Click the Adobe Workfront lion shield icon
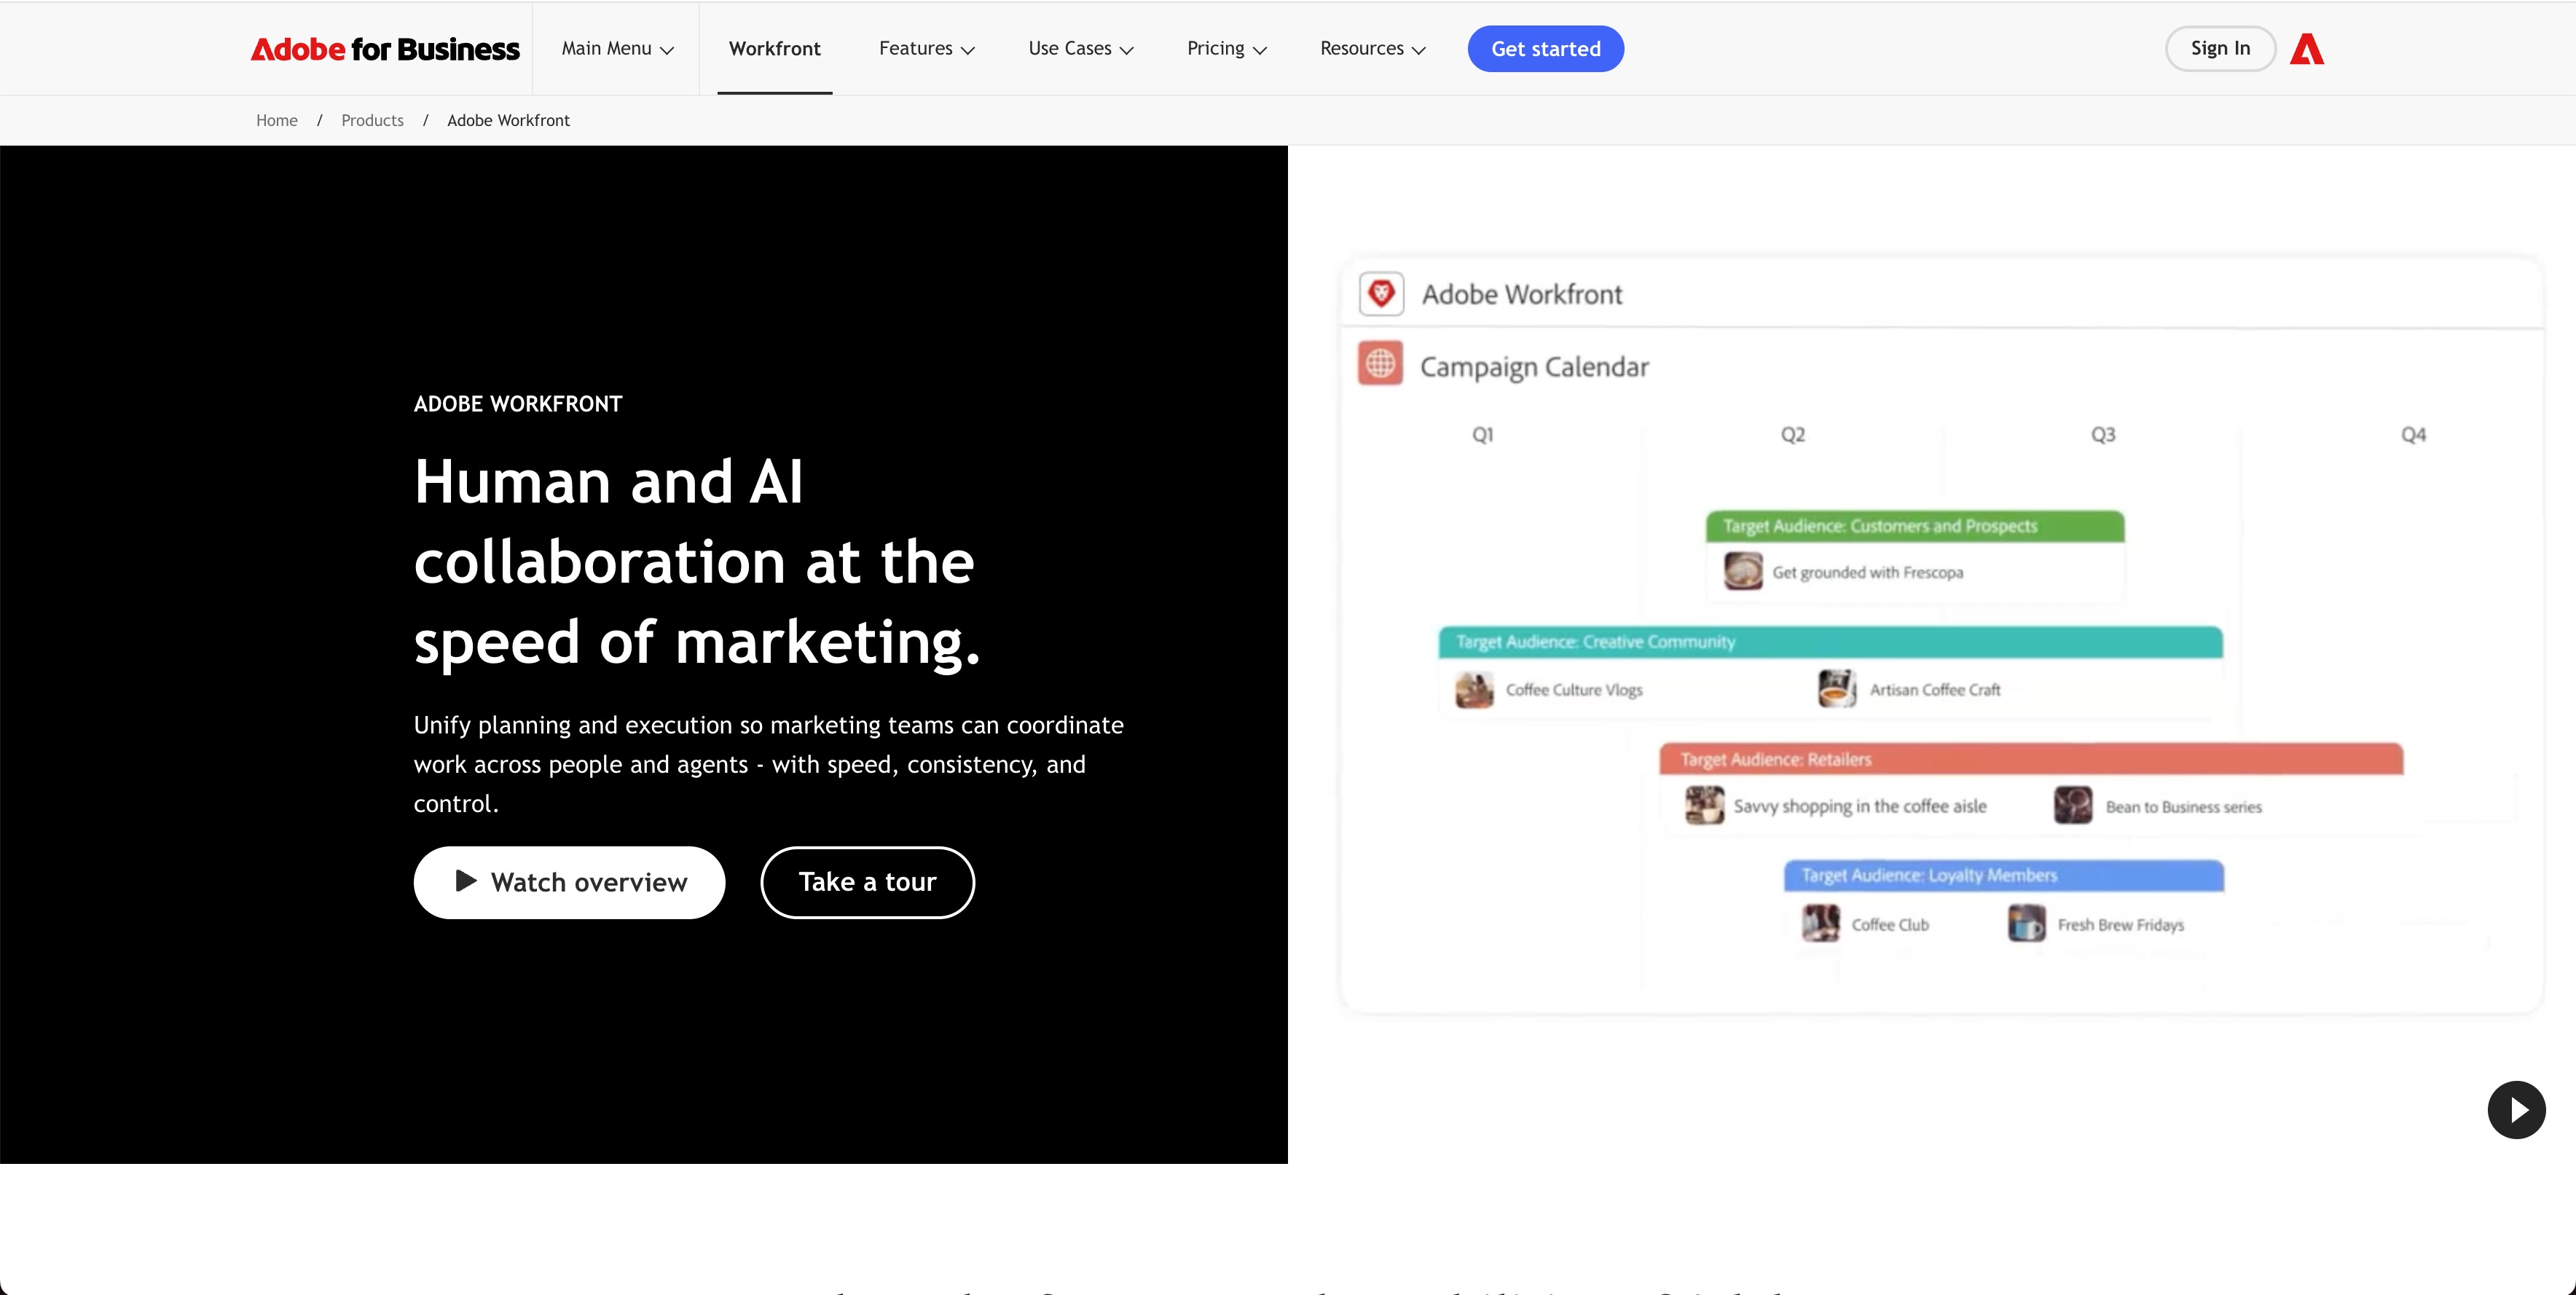Image resolution: width=2576 pixels, height=1295 pixels. coord(1381,294)
